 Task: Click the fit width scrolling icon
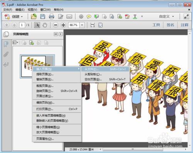93,25
